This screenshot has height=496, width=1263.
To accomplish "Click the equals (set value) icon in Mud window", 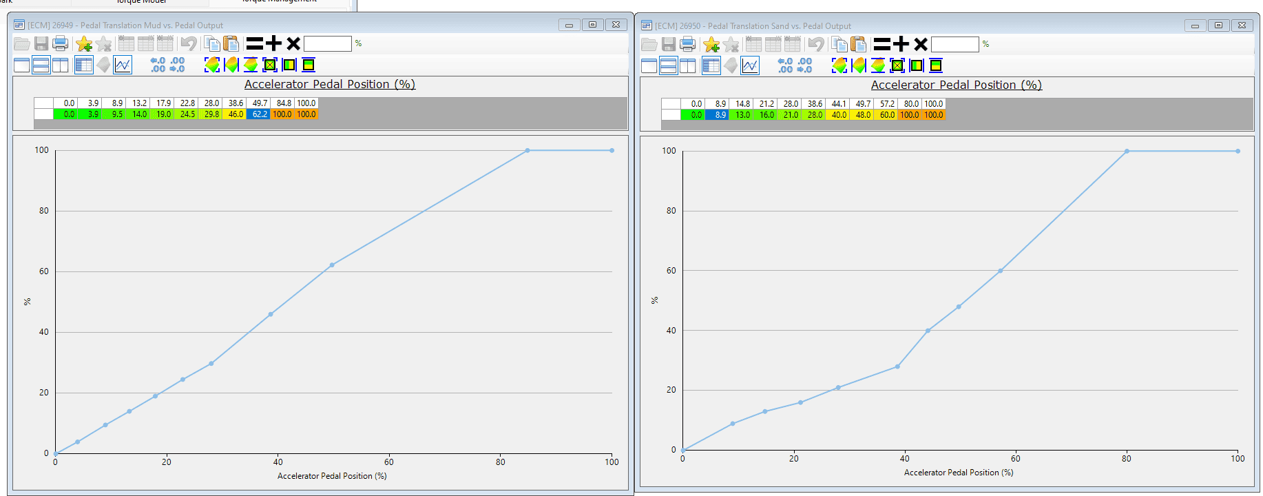I will click(255, 44).
